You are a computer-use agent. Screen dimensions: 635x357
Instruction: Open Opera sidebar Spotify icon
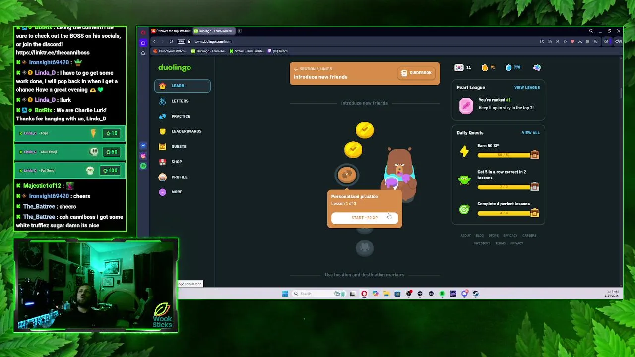pyautogui.click(x=143, y=166)
